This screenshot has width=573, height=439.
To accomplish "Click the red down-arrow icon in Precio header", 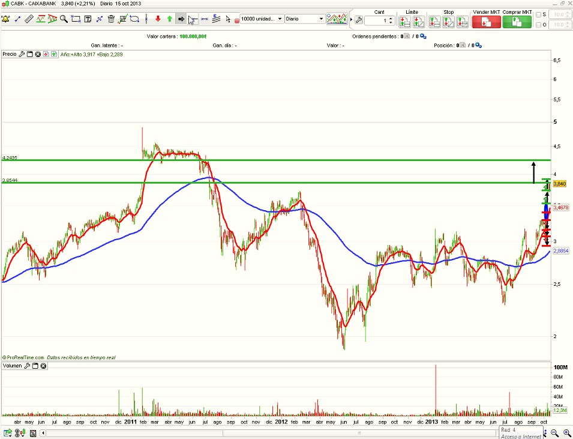I will click(46, 54).
